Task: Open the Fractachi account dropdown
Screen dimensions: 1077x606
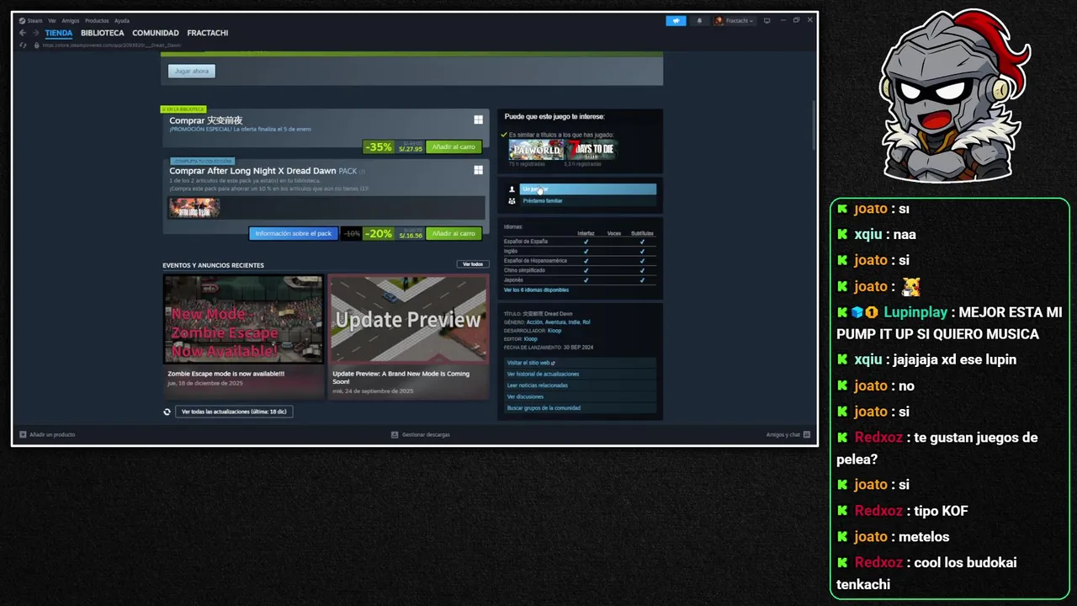Action: pos(735,21)
